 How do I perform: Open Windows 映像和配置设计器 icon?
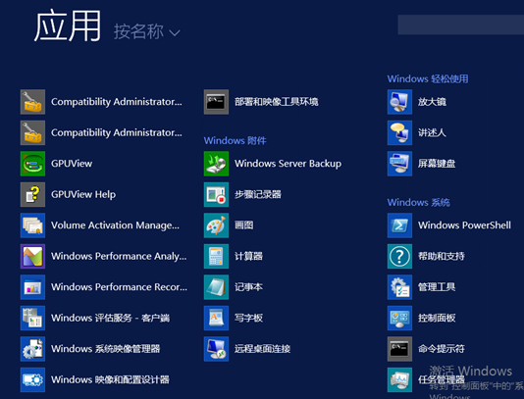[32, 379]
